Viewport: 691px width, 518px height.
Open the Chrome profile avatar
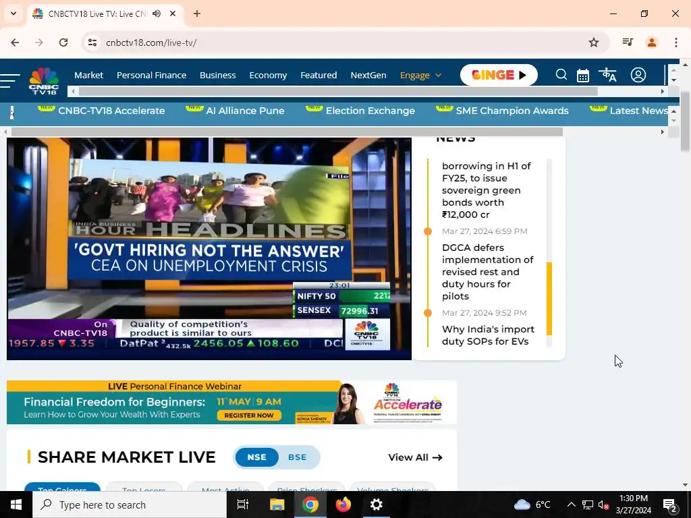coord(651,42)
